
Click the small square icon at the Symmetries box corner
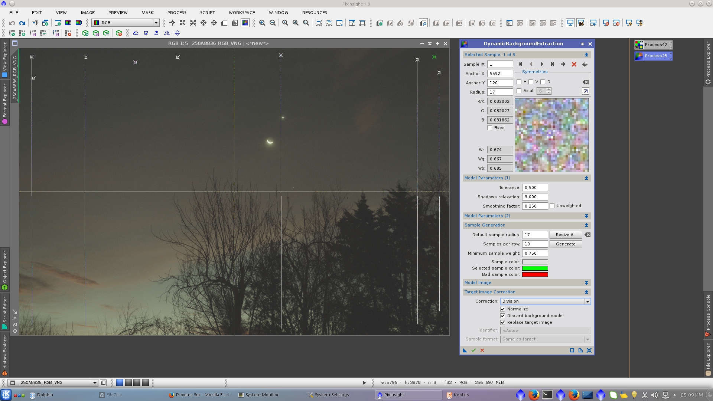(586, 91)
